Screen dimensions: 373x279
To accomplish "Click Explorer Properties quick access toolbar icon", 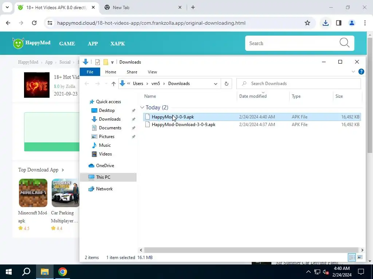I will coord(98,62).
